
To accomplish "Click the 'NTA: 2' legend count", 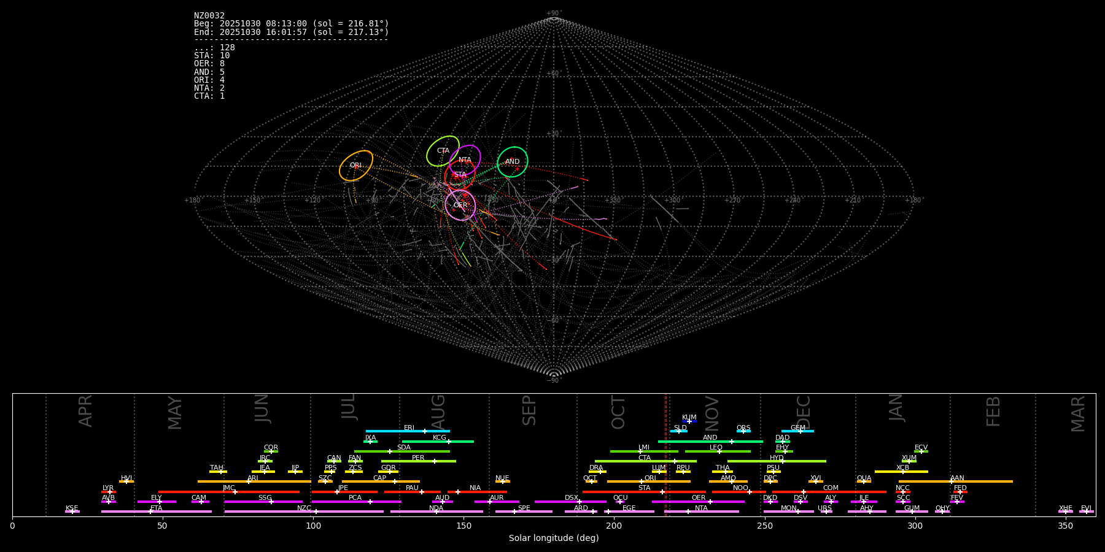I will coord(209,88).
